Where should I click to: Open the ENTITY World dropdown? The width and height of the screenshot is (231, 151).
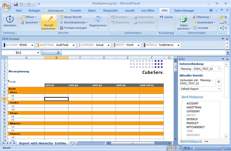click(x=138, y=45)
